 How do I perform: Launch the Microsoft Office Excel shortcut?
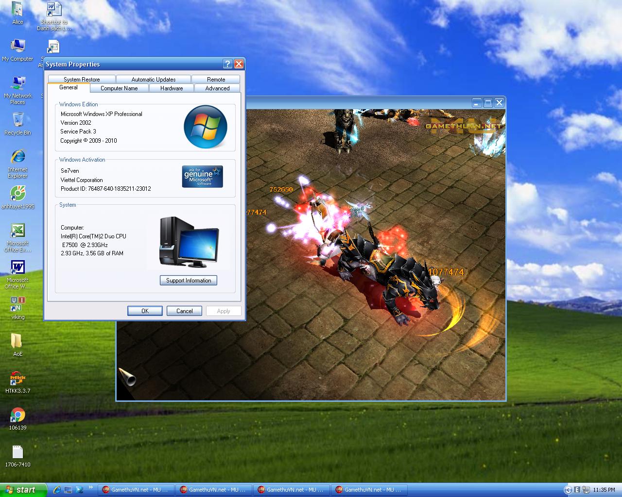pyautogui.click(x=17, y=237)
